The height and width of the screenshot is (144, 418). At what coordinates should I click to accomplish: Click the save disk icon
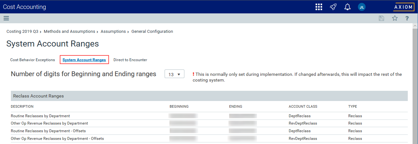point(381,18)
